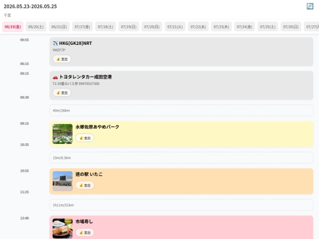Image resolution: width=319 pixels, height=239 pixels.
Task: Switch to the 07/22(水) date tab
Action: tap(198, 27)
